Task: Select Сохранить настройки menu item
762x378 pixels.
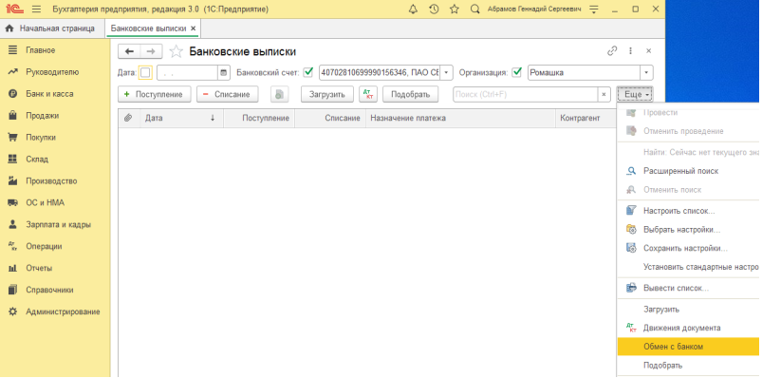Action: [x=688, y=248]
